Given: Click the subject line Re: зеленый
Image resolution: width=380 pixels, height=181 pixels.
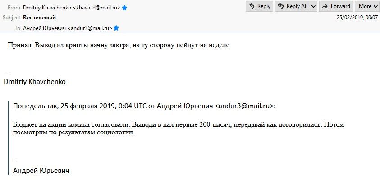Looking at the screenshot, I should (x=40, y=18).
